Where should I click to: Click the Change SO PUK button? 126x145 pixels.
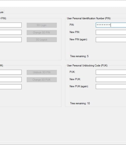42,80
